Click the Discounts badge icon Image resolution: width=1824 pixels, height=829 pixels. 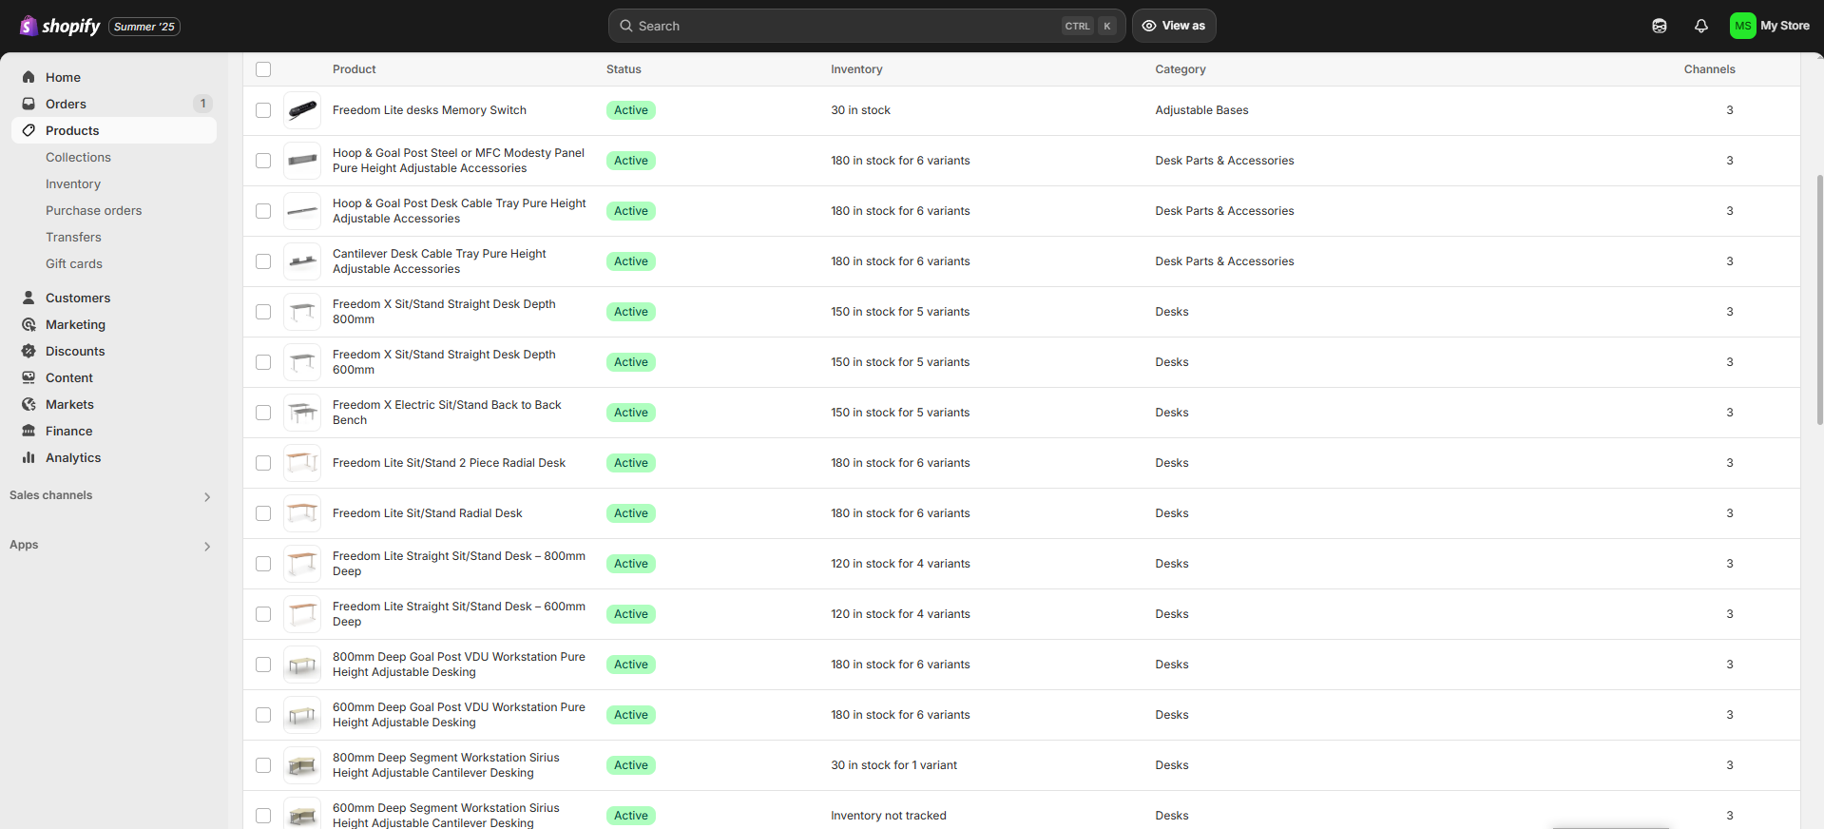click(29, 351)
